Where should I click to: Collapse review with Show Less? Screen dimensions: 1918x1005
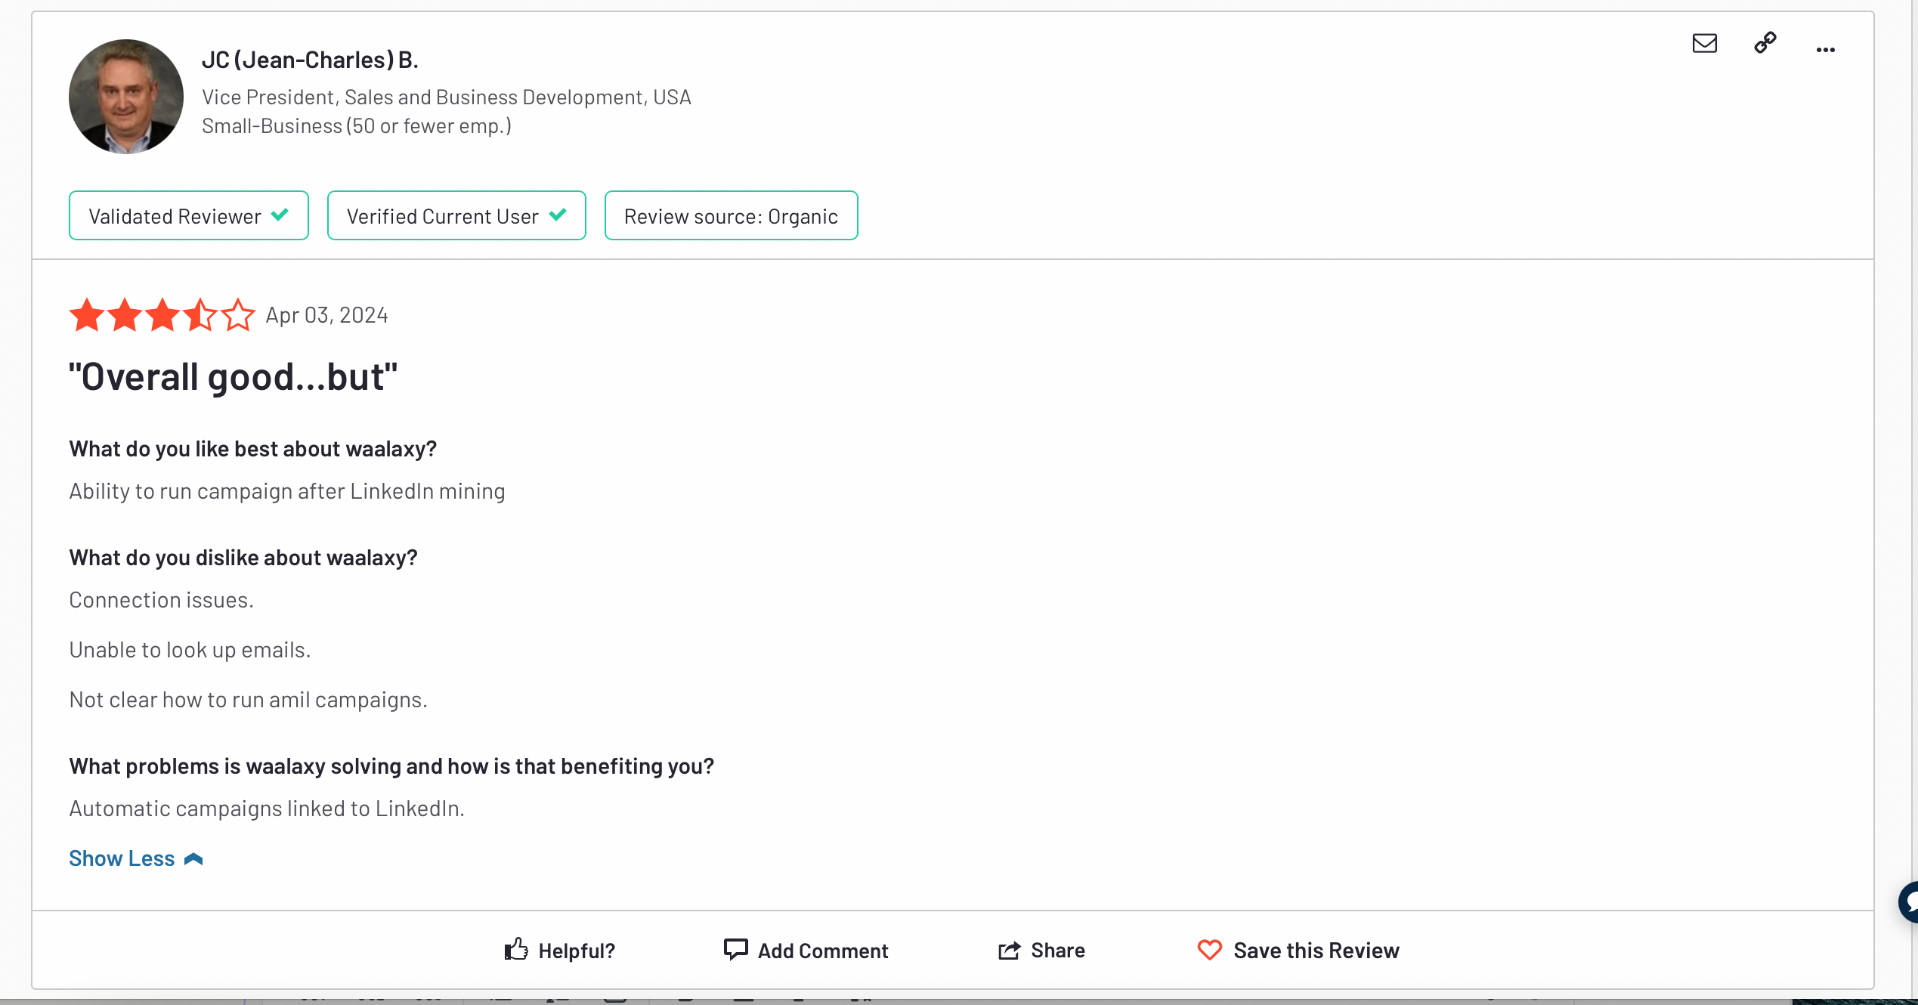coord(136,858)
